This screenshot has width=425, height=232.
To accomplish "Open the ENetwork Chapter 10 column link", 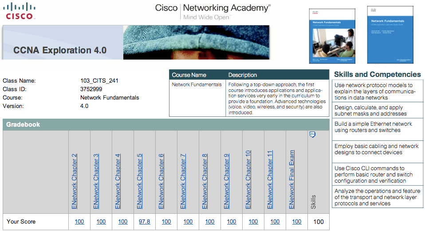I will point(248,180).
